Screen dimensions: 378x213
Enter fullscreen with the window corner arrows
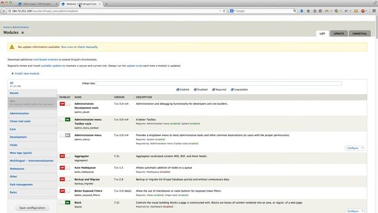[376, 2]
